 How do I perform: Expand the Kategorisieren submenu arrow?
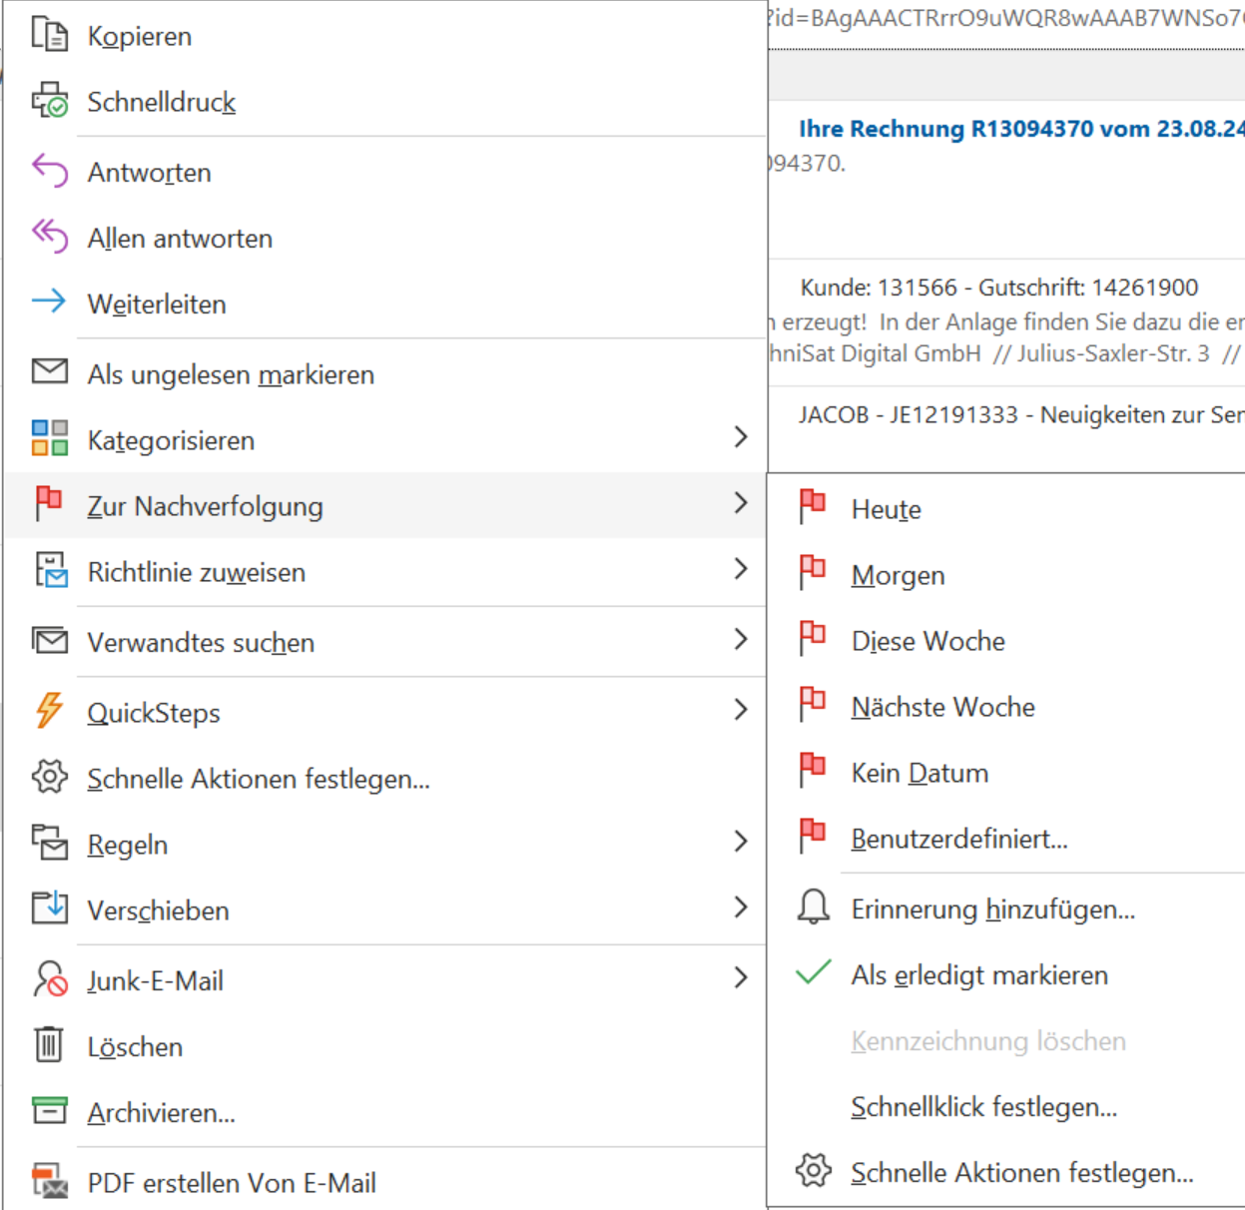click(x=740, y=438)
